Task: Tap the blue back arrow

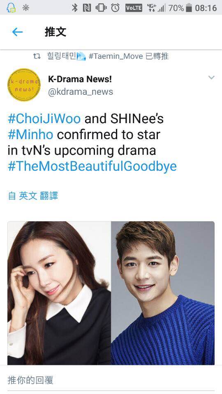Action: tap(17, 32)
